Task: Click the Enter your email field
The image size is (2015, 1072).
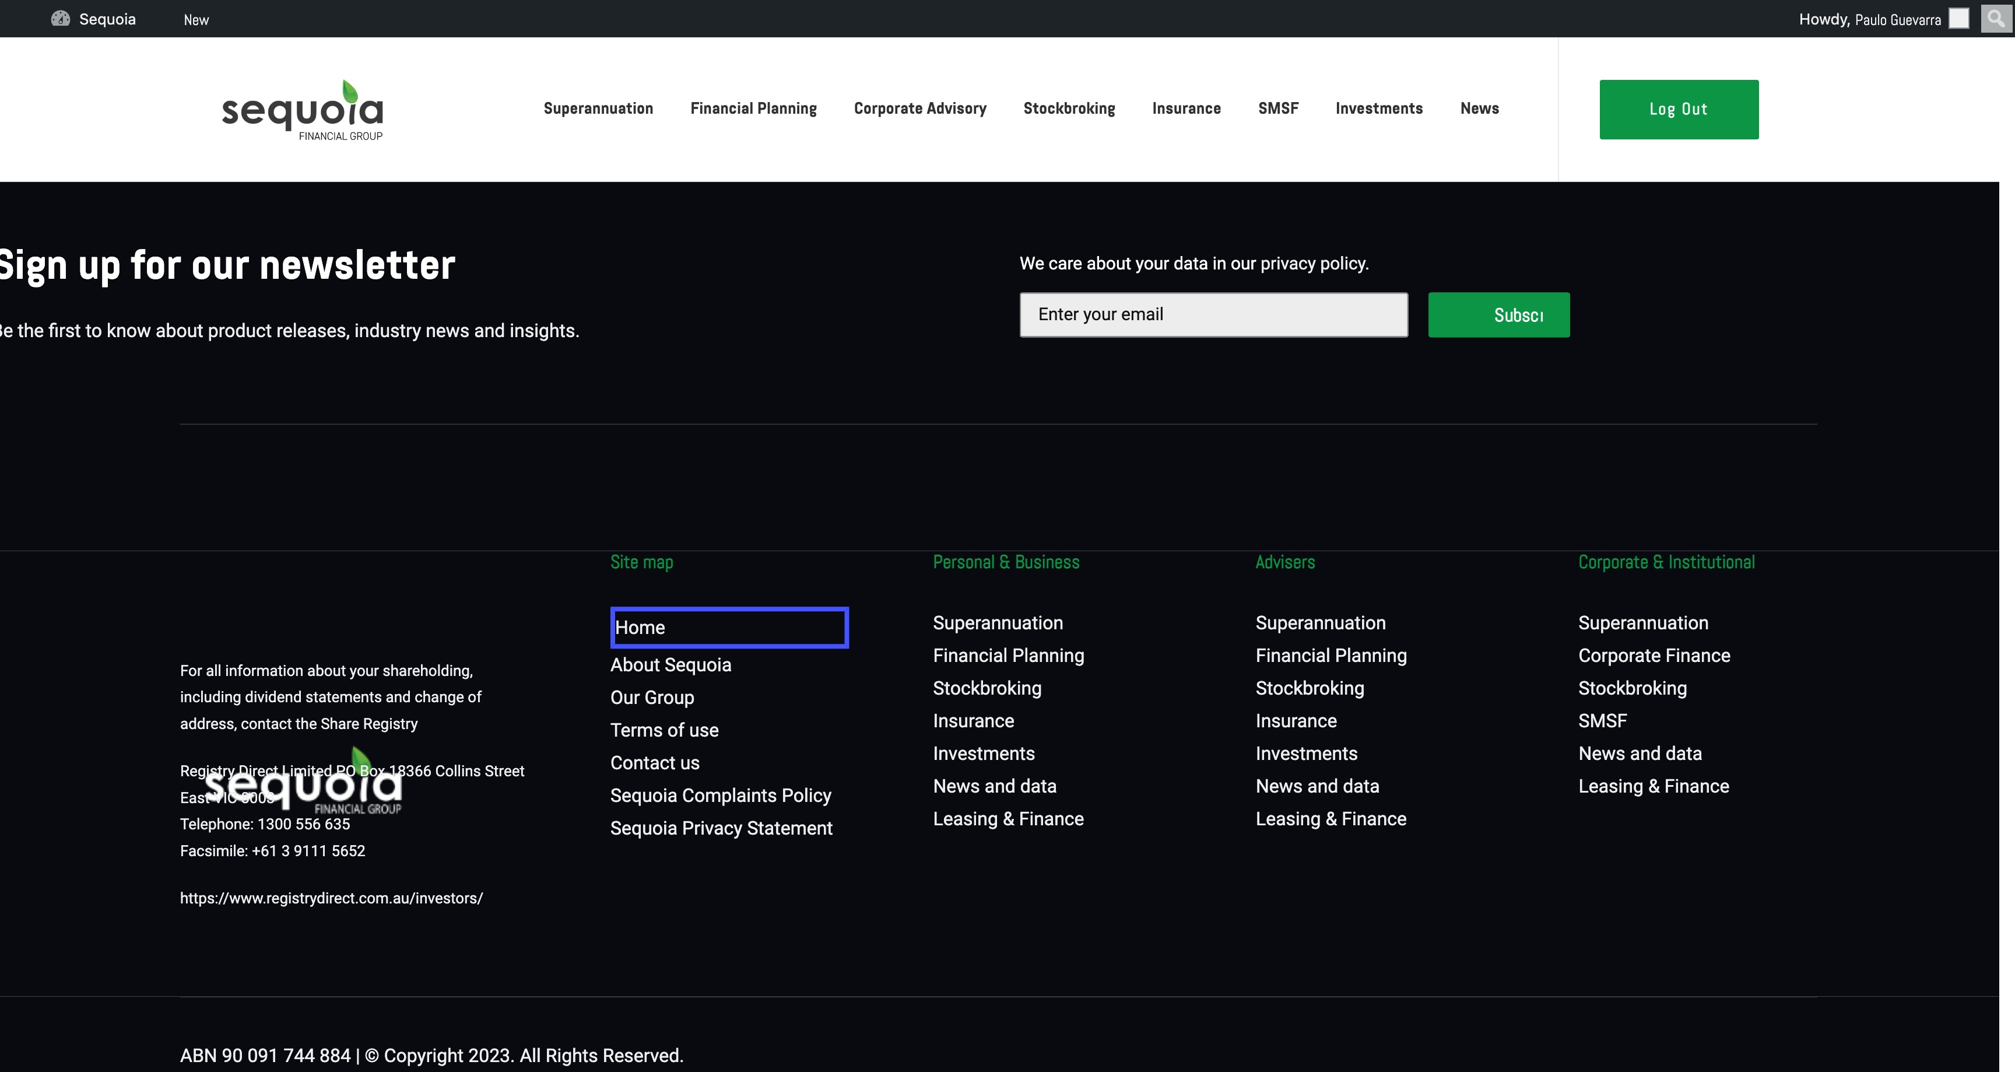Action: (x=1213, y=314)
